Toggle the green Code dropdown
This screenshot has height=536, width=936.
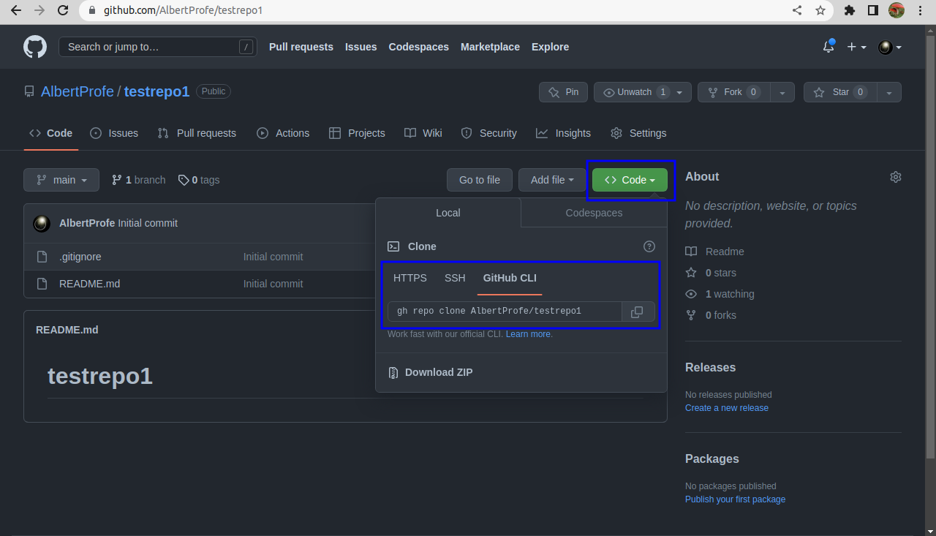coord(630,180)
